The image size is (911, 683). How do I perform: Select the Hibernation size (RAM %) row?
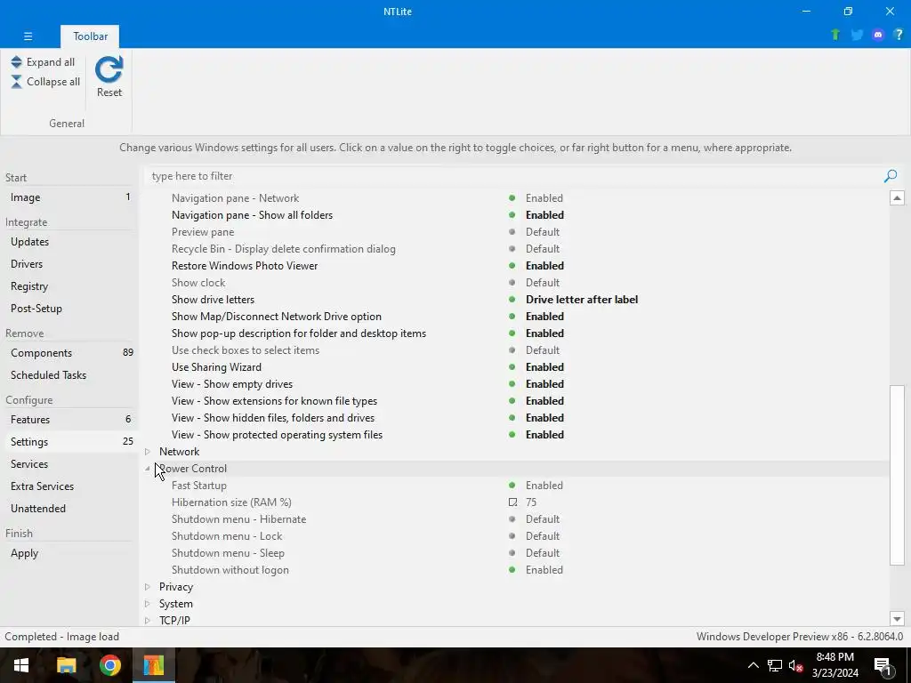(516, 502)
